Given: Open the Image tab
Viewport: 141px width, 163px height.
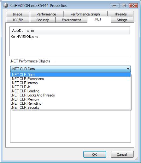Looking at the screenshot, I should click(18, 14).
